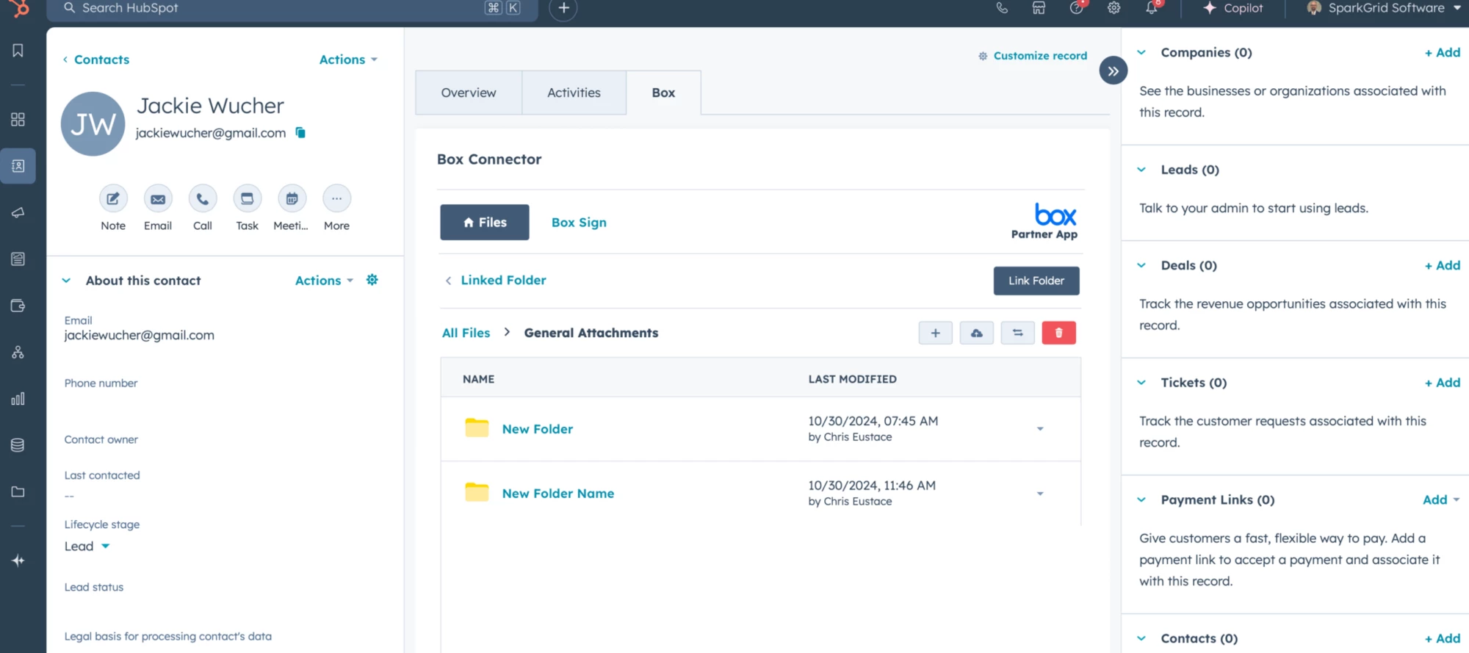Open the marketplace store icon

tap(1039, 8)
